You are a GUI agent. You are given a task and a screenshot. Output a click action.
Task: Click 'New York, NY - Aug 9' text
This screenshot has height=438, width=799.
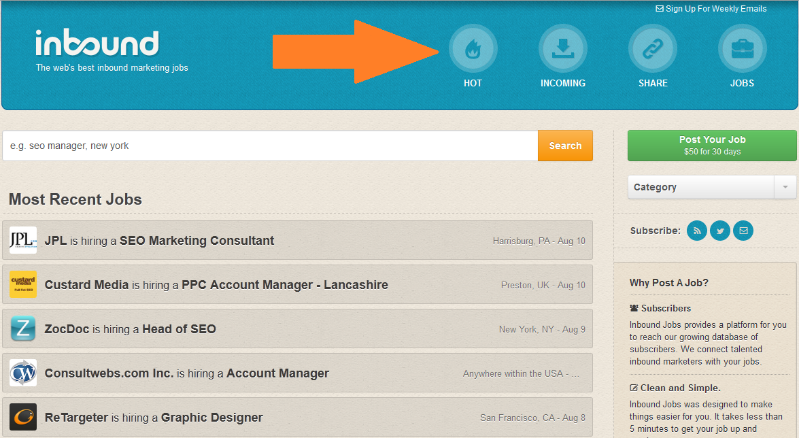tap(542, 329)
